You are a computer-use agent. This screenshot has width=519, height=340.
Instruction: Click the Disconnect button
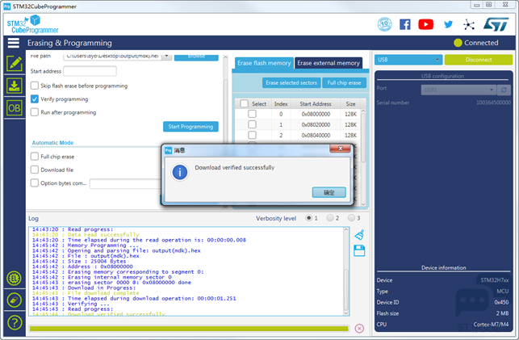click(x=479, y=60)
